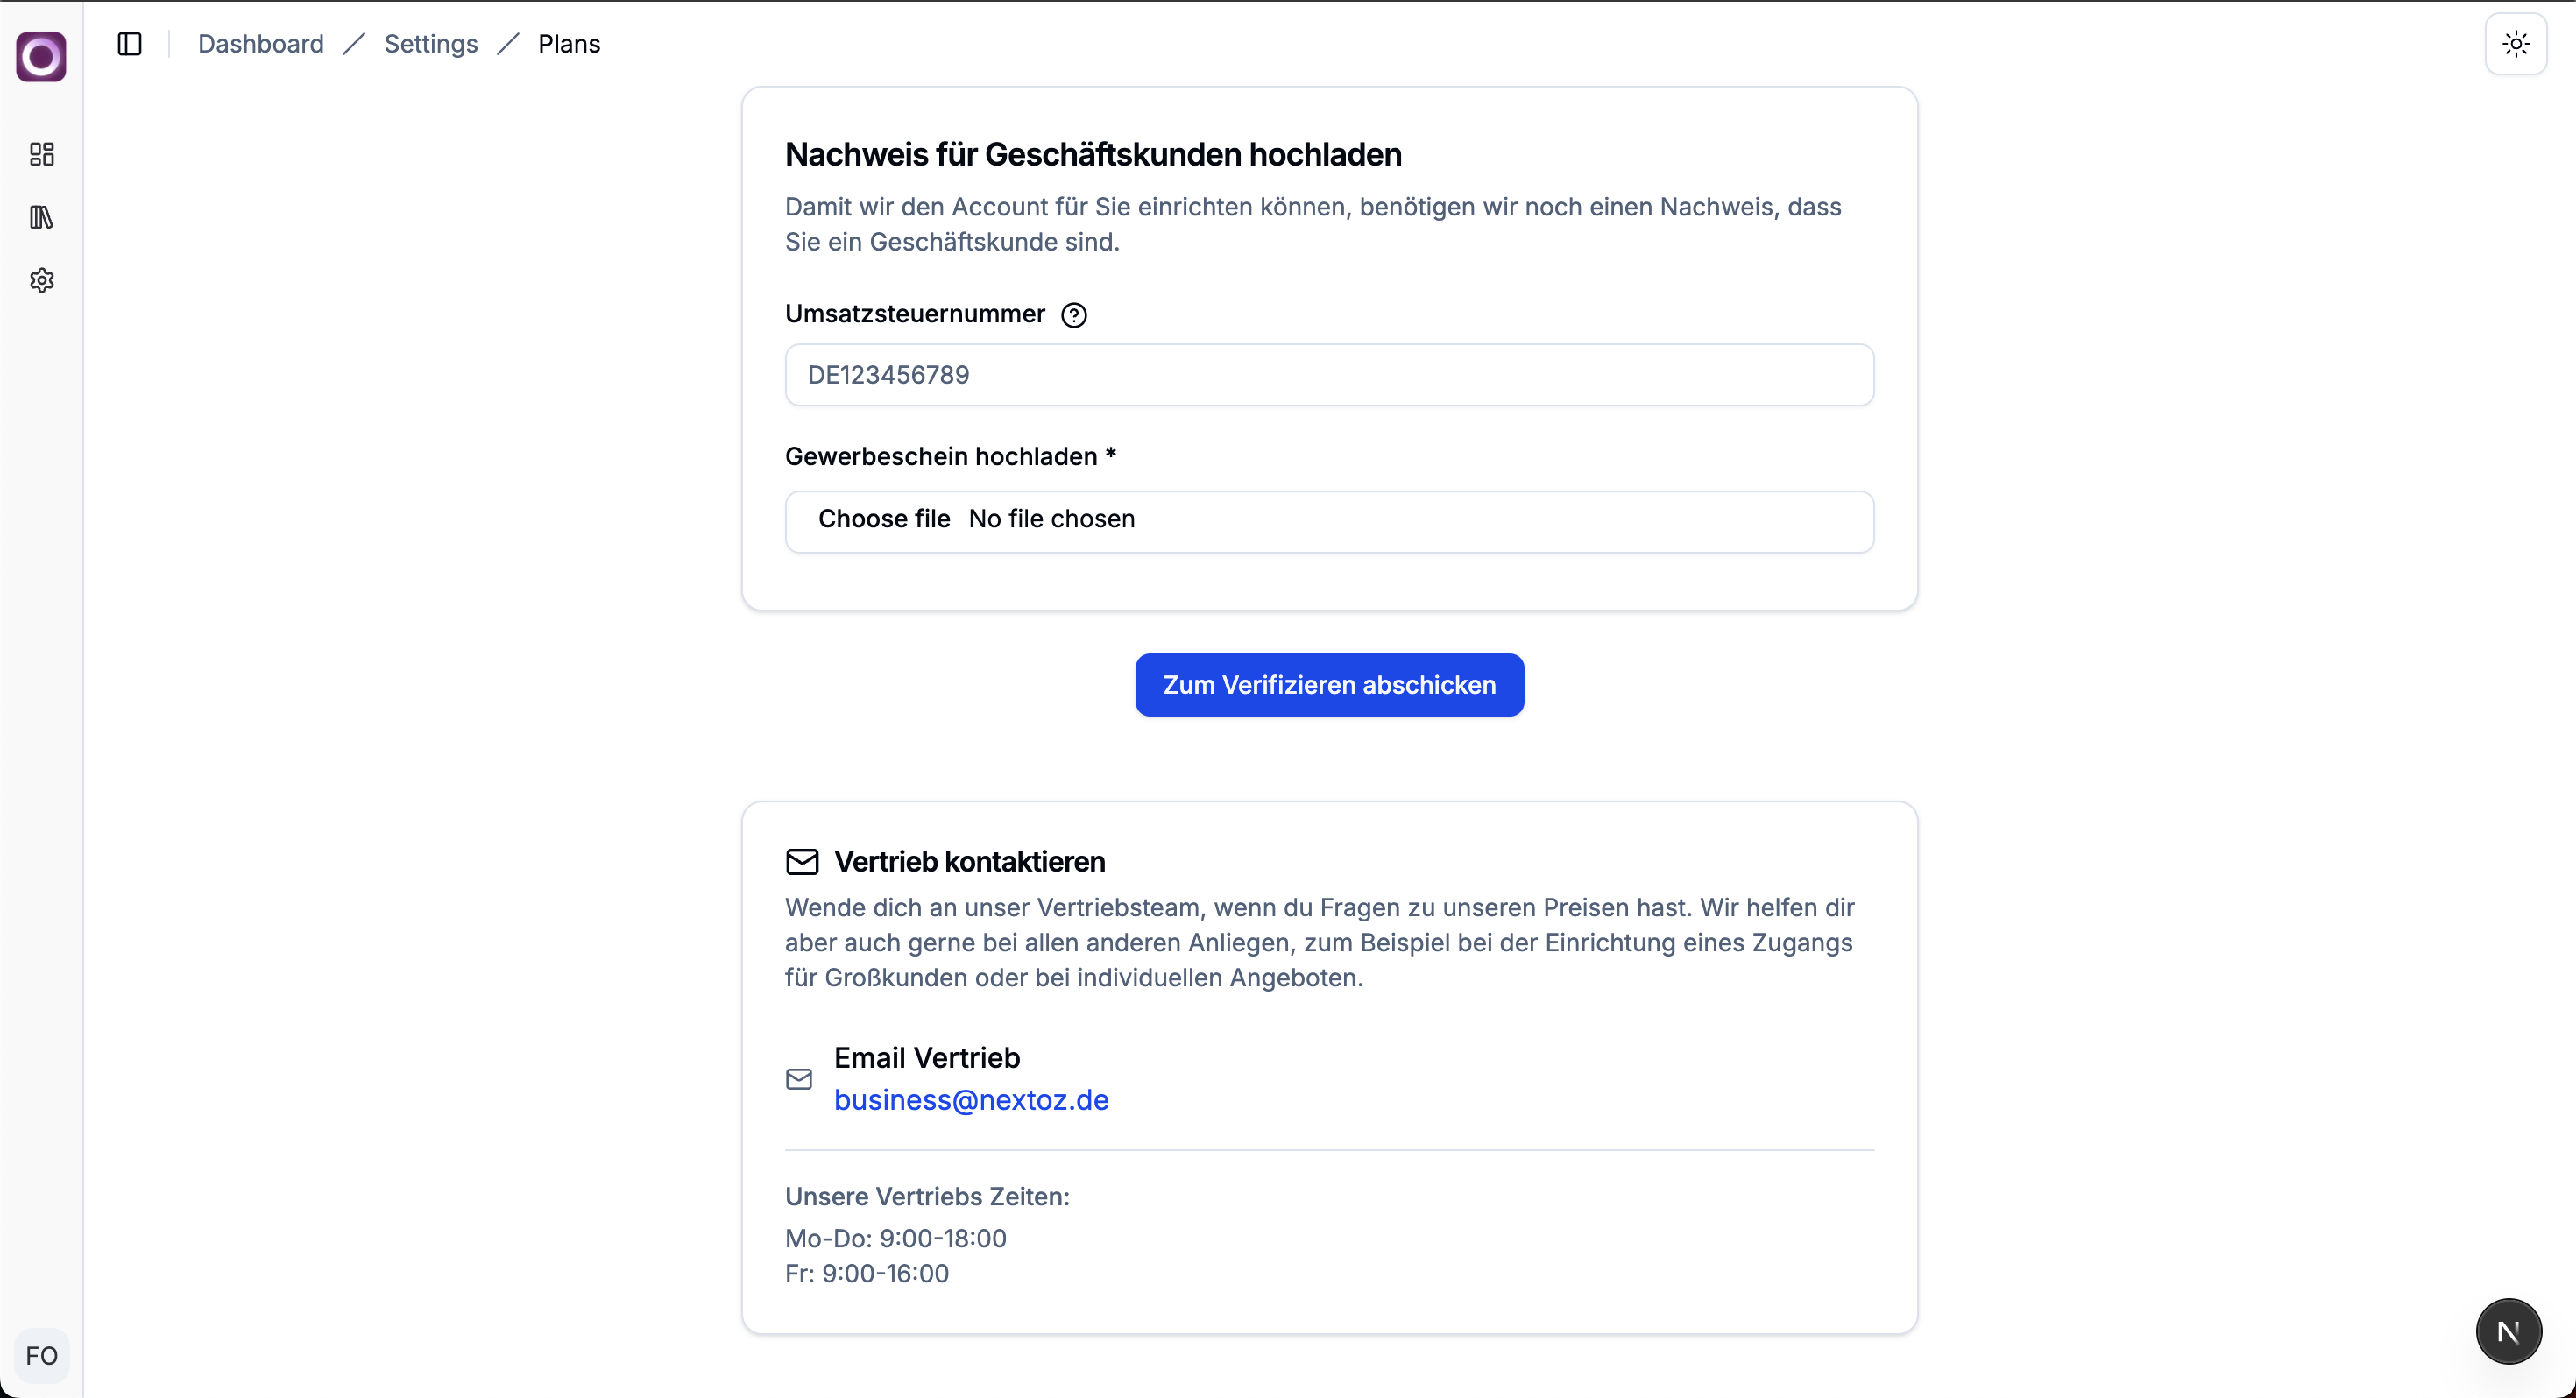
Task: Open business@nextoz.de email link
Action: pos(971,1100)
